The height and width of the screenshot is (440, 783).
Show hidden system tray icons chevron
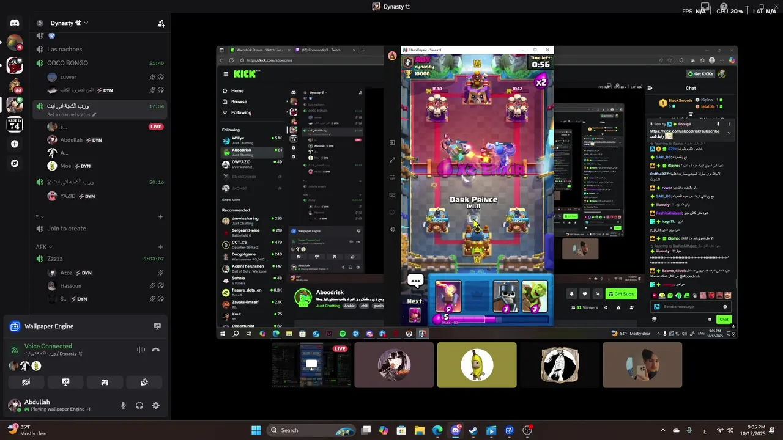(662, 430)
